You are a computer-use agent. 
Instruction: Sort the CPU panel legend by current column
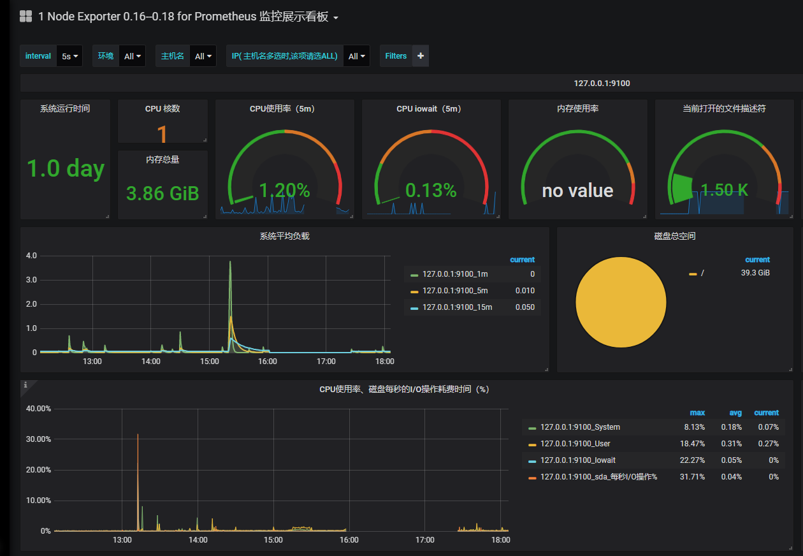coord(767,413)
